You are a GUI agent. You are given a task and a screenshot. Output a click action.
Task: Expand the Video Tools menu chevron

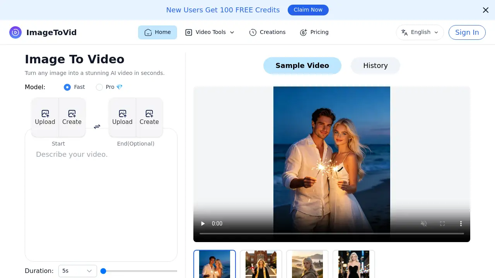pos(232,32)
